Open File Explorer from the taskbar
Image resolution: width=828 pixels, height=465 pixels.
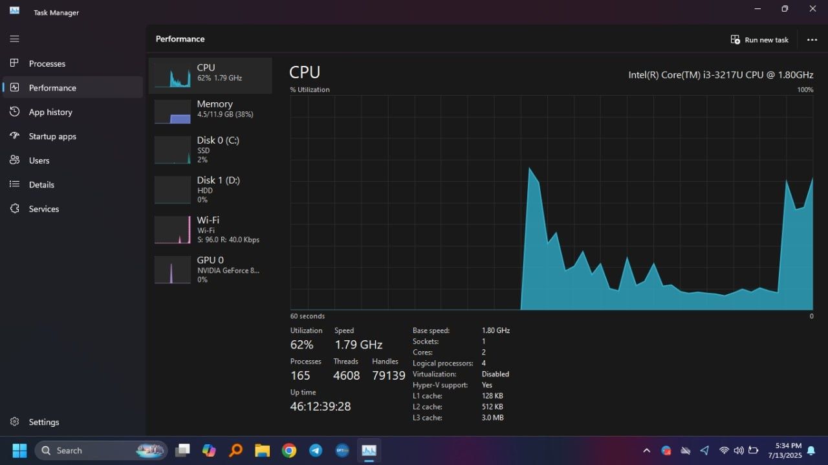[262, 450]
